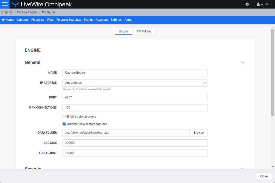Enable auto discovery checkbox
Image resolution: width=275 pixels, height=183 pixels.
[64, 117]
